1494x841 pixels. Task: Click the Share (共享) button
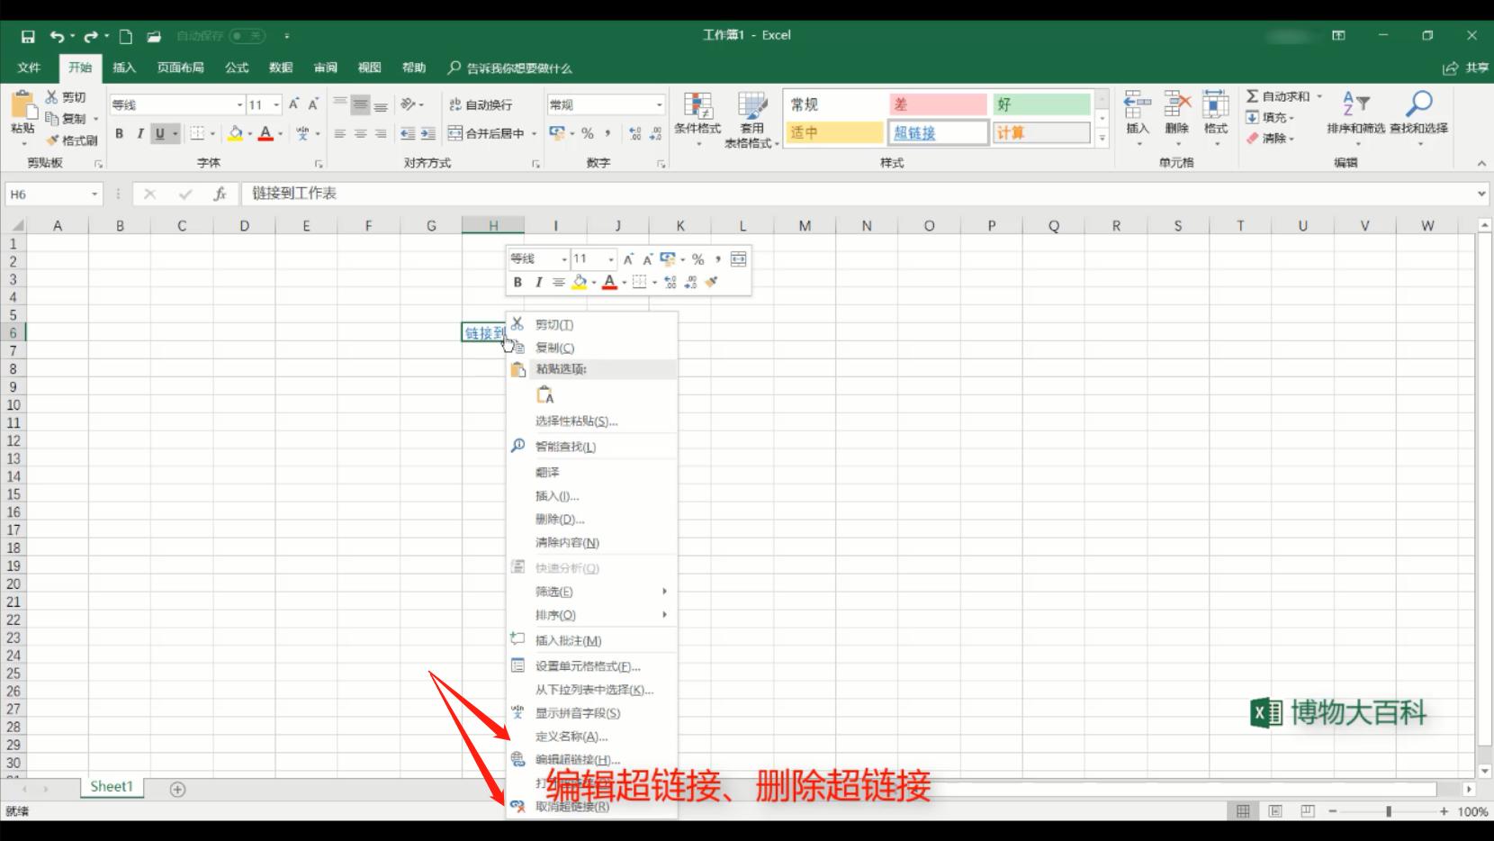pyautogui.click(x=1466, y=68)
